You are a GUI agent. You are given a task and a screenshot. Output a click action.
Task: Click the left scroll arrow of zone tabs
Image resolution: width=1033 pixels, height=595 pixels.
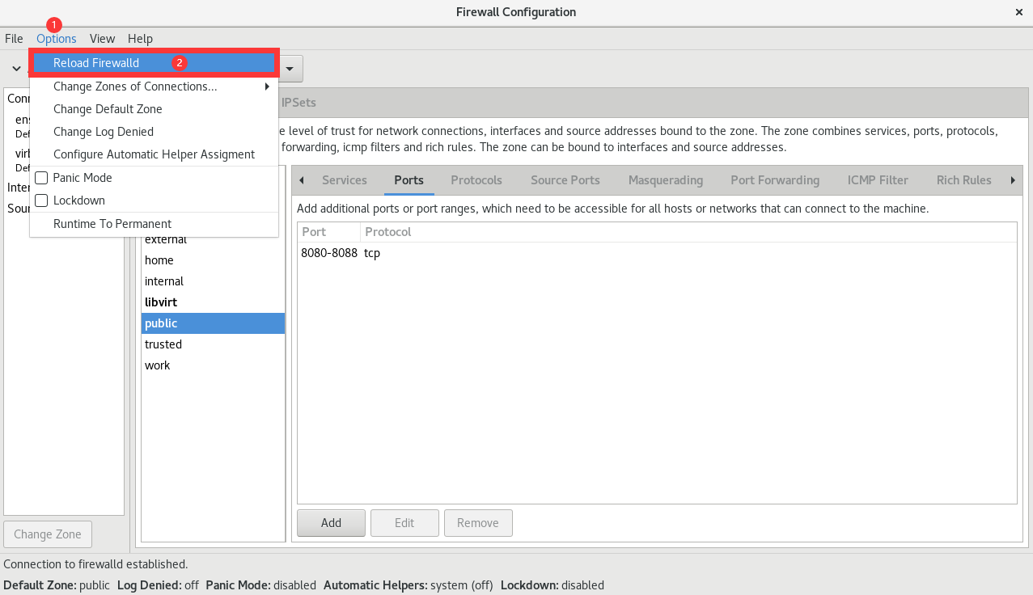[301, 180]
